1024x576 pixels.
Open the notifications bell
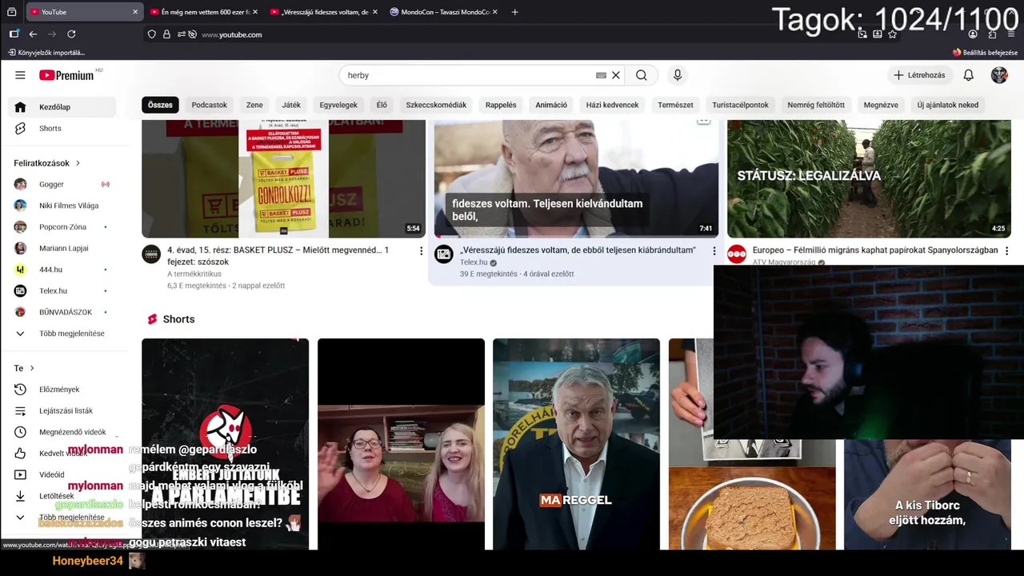pos(969,75)
